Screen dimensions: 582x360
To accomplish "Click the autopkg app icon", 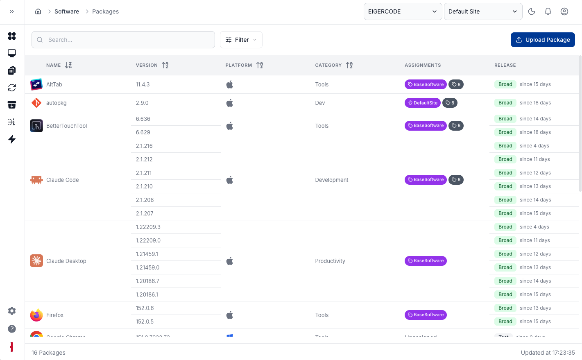I will pyautogui.click(x=36, y=103).
